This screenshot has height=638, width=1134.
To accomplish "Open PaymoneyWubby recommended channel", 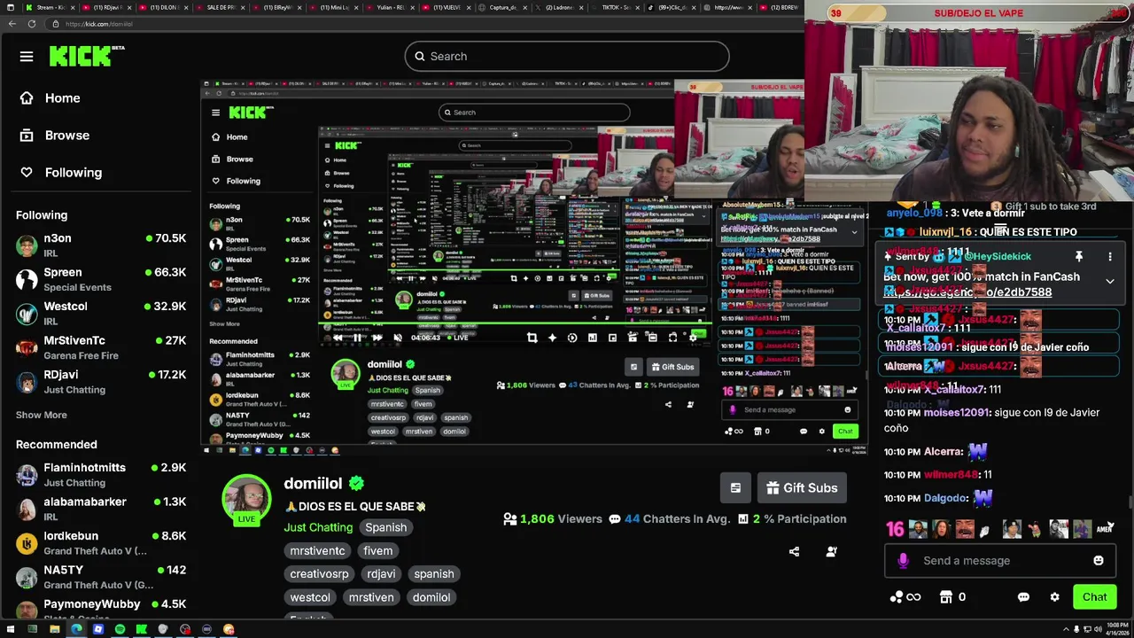I will (100, 609).
